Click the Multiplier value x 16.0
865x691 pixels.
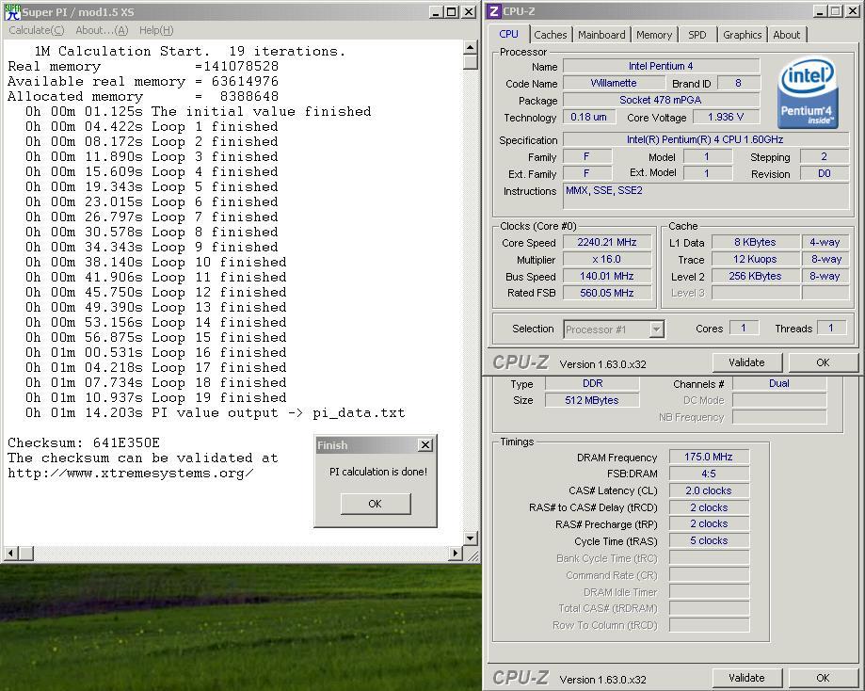(x=607, y=260)
